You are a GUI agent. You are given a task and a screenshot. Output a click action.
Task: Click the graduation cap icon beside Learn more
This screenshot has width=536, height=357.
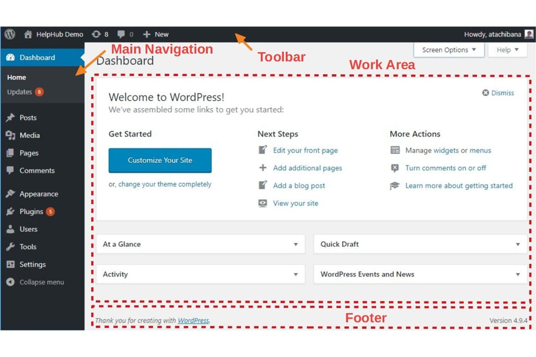click(x=395, y=186)
